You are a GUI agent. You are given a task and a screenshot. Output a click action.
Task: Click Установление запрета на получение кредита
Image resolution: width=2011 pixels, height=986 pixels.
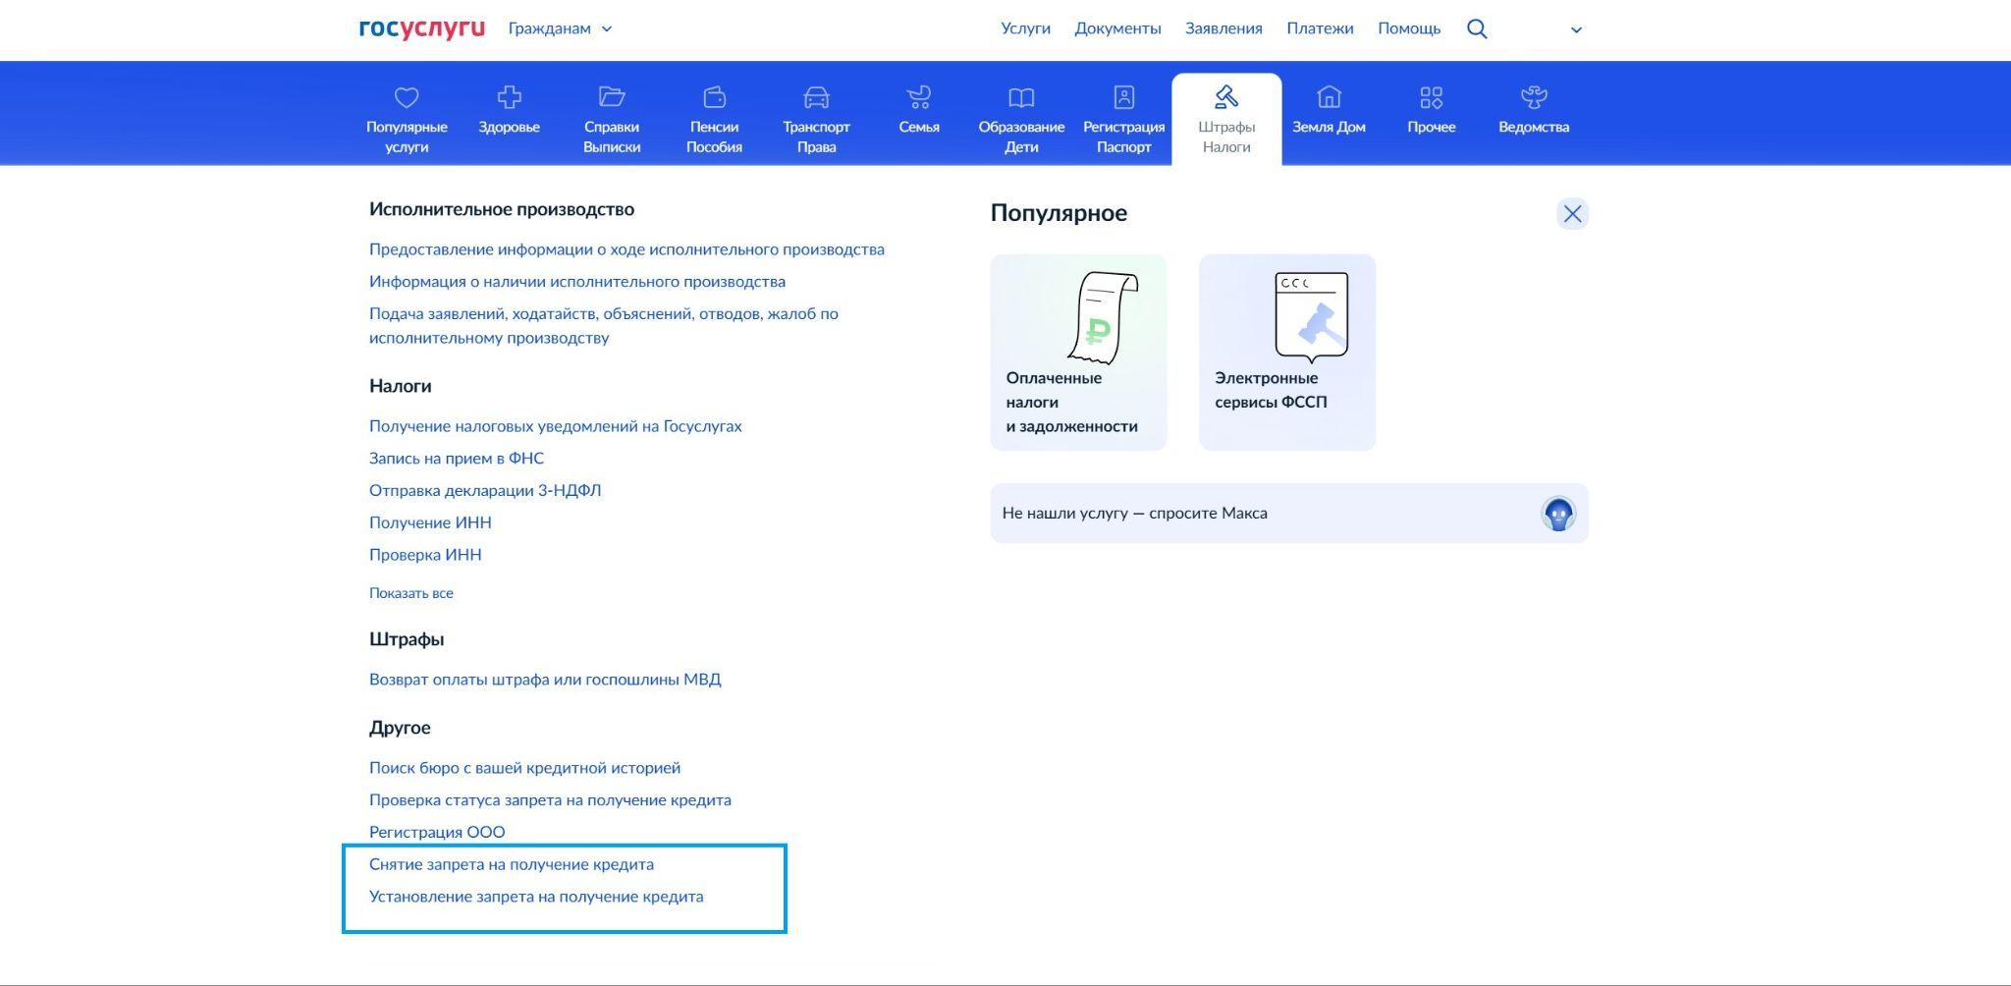[x=536, y=897]
